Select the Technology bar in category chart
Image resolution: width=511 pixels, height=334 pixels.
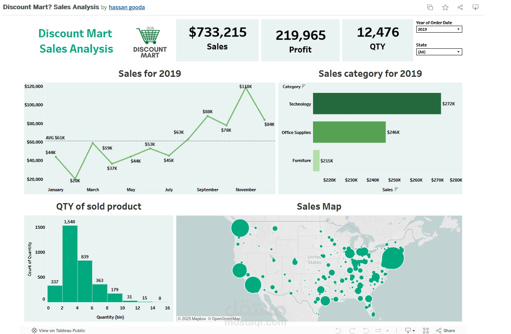tap(377, 104)
